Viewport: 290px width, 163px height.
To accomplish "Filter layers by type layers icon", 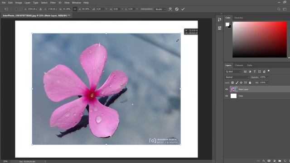I will click(255, 72).
